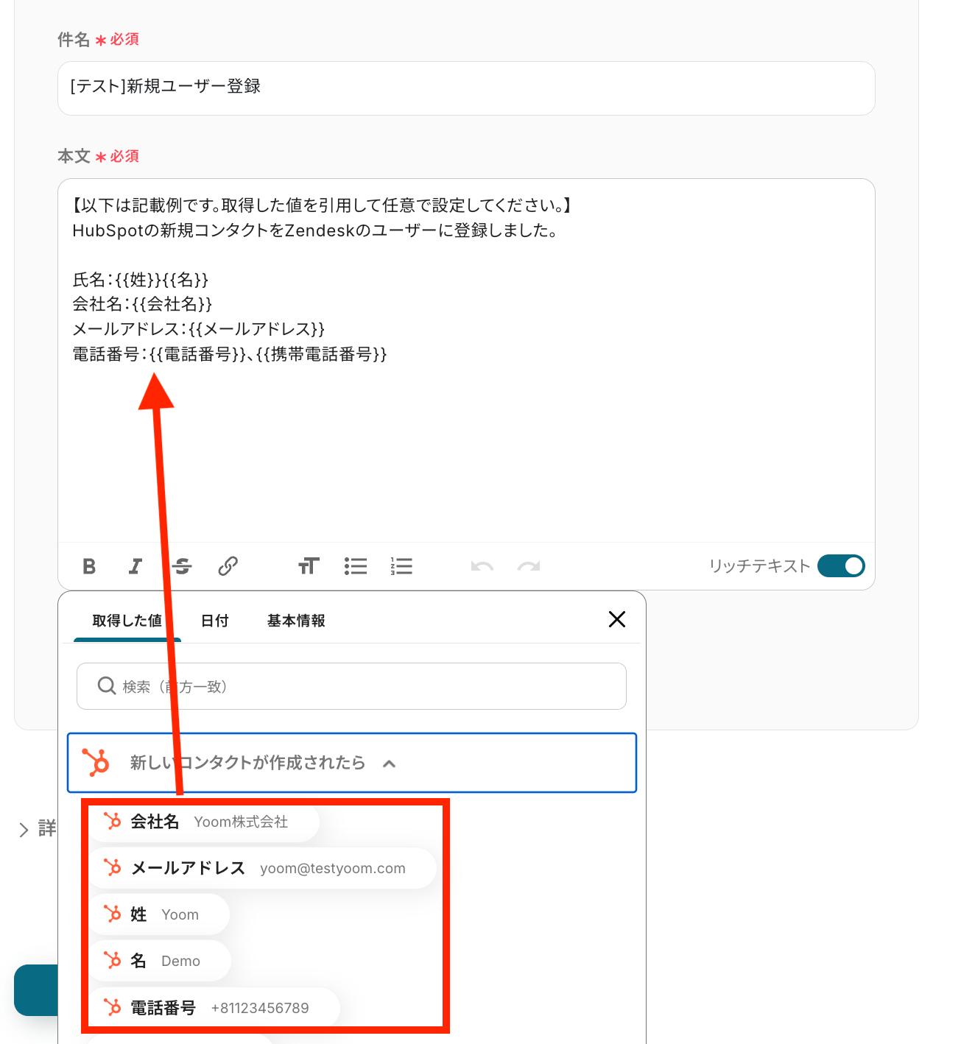The height and width of the screenshot is (1044, 975).
Task: Insert the 姓 Yoom value
Action: pos(159,914)
